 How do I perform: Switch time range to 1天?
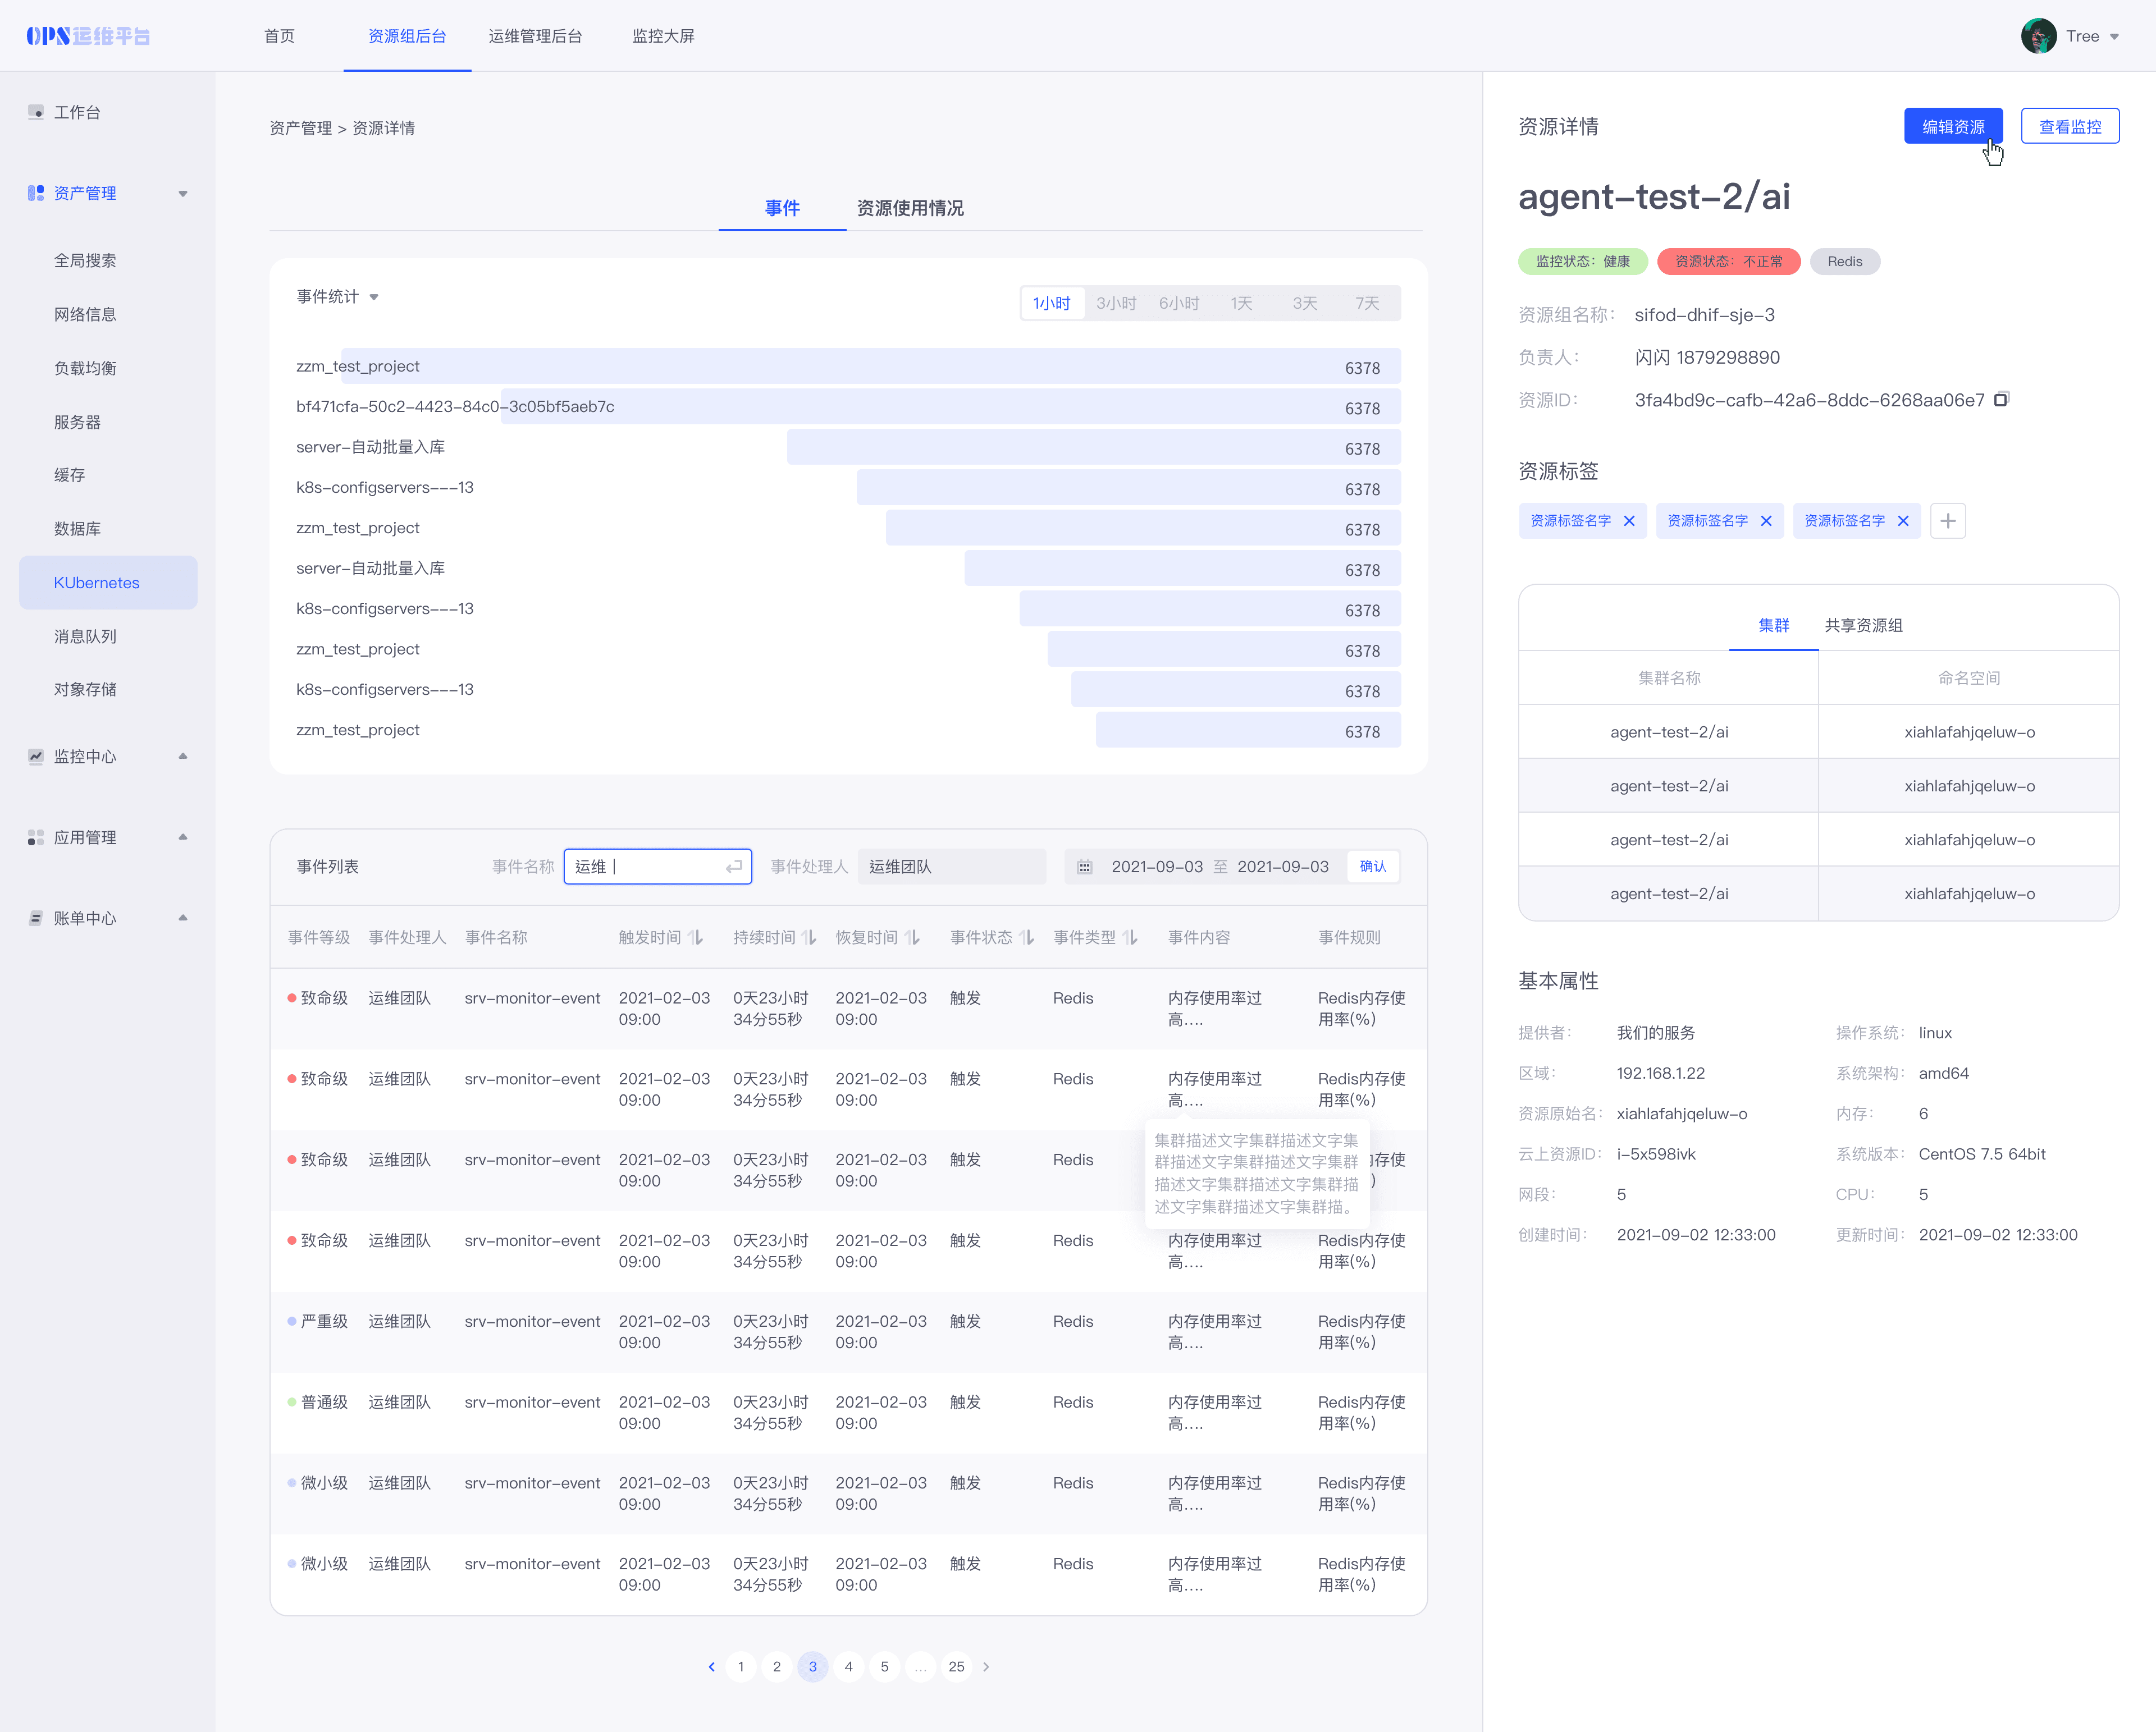(1241, 303)
